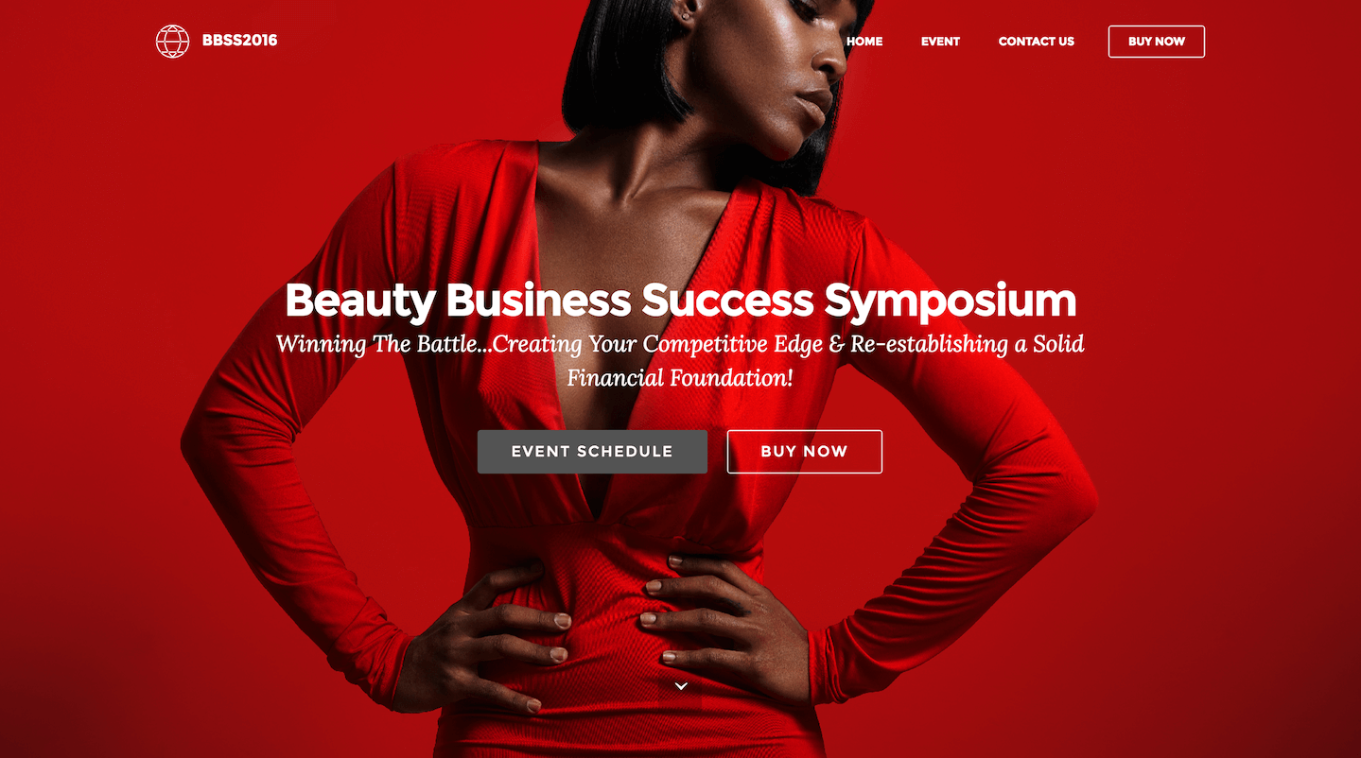This screenshot has height=758, width=1361.
Task: Click BUY NOW beside Event Schedule
Action: point(804,452)
